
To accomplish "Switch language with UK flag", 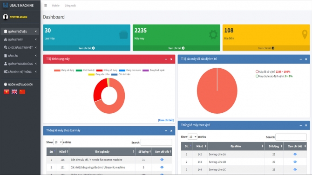I will [14, 91].
